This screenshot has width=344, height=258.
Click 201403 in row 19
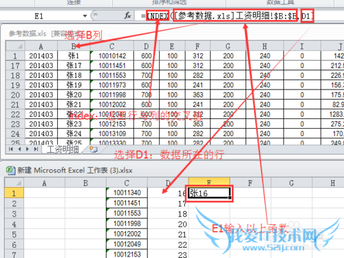coord(41,85)
